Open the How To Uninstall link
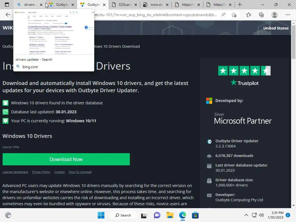296x222 pixels. coord(80,172)
